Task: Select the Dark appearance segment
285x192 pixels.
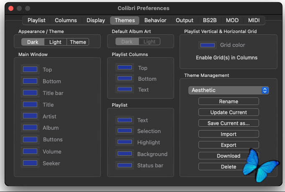Action: tap(33, 42)
